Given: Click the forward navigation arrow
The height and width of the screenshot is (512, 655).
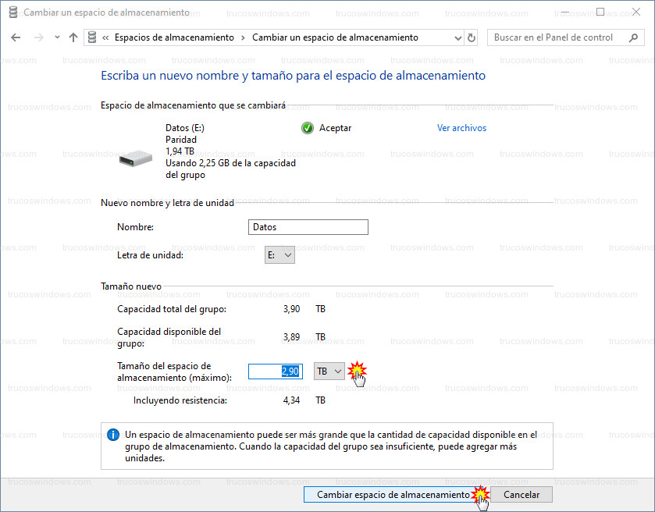Looking at the screenshot, I should 37,37.
